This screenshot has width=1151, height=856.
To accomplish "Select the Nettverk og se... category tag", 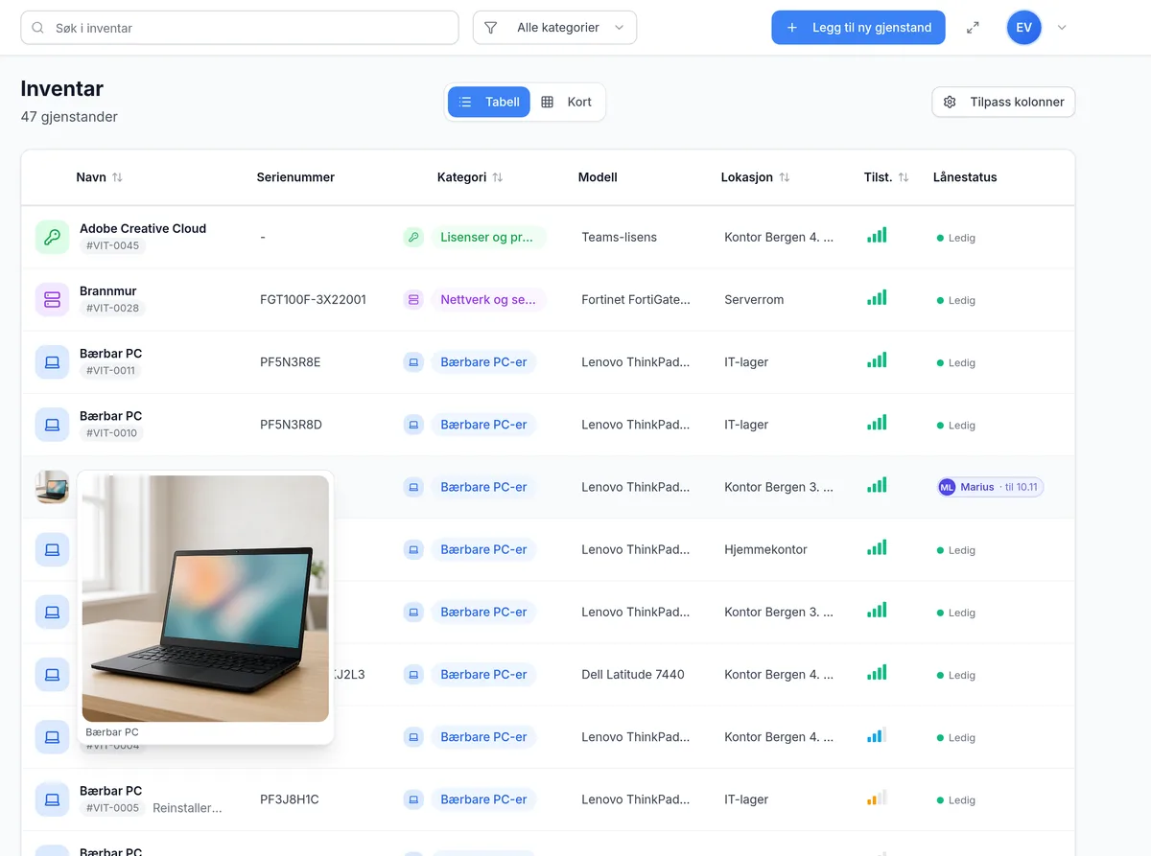I will click(x=488, y=299).
